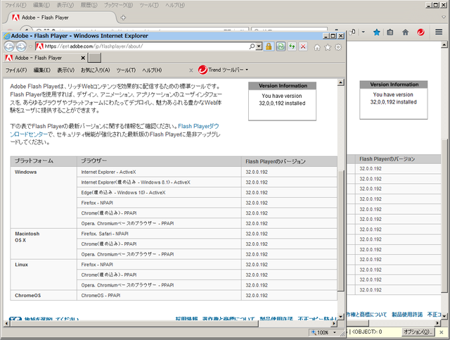Click the search magnifier in IE address bar
Viewport: 450px width, 340px height.
tap(252, 46)
